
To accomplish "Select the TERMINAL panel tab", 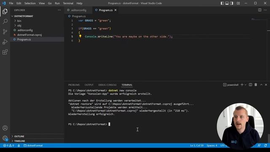I will point(127,85).
